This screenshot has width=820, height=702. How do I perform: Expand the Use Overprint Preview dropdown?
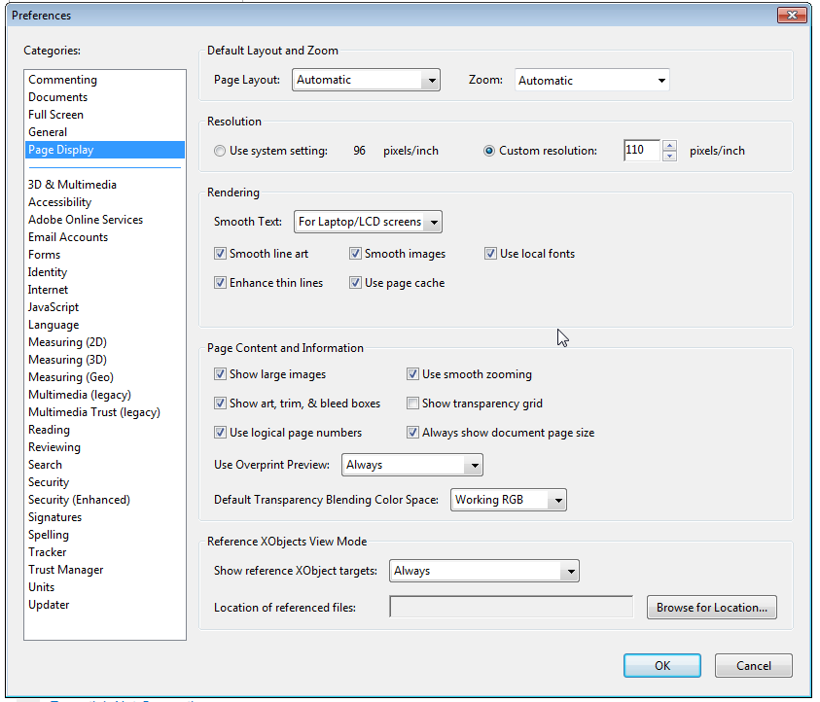pyautogui.click(x=412, y=465)
